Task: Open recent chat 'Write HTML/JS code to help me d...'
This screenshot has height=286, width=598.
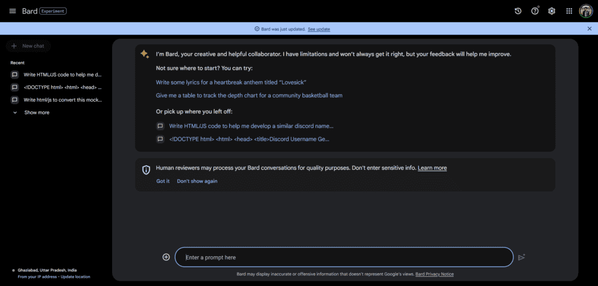Action: [x=62, y=75]
